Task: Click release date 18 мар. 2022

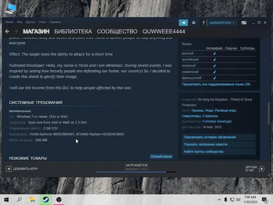Action: click(x=212, y=127)
